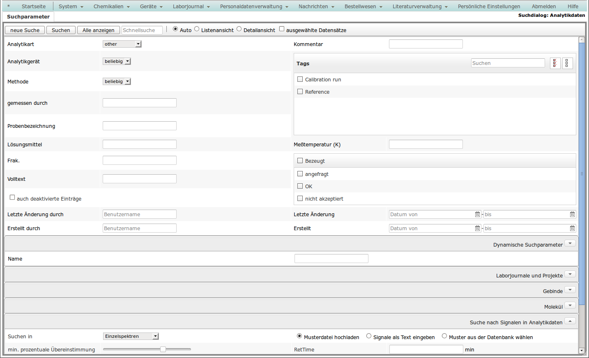Enable the 'Calibration run' tag checkbox
The height and width of the screenshot is (358, 589).
click(300, 79)
